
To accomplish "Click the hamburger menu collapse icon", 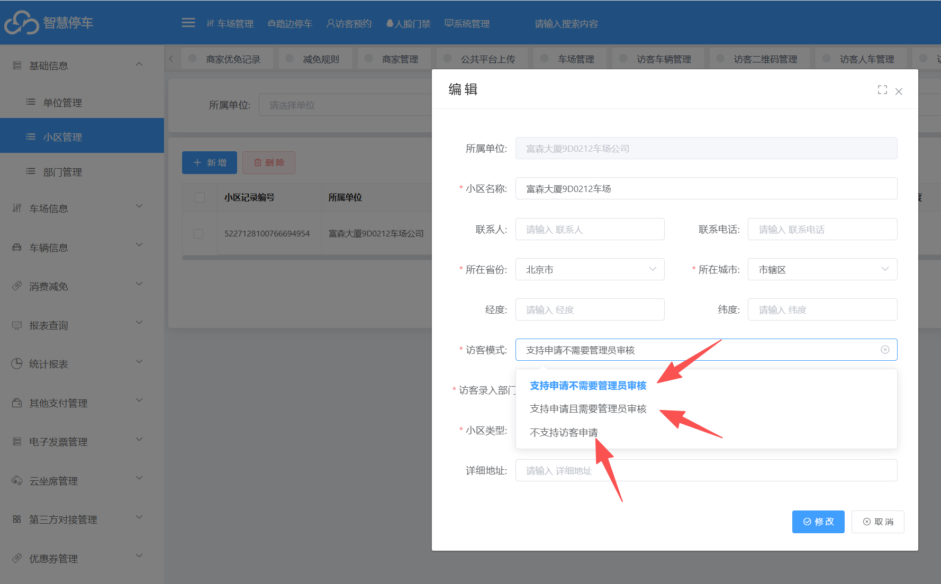I will click(x=188, y=23).
